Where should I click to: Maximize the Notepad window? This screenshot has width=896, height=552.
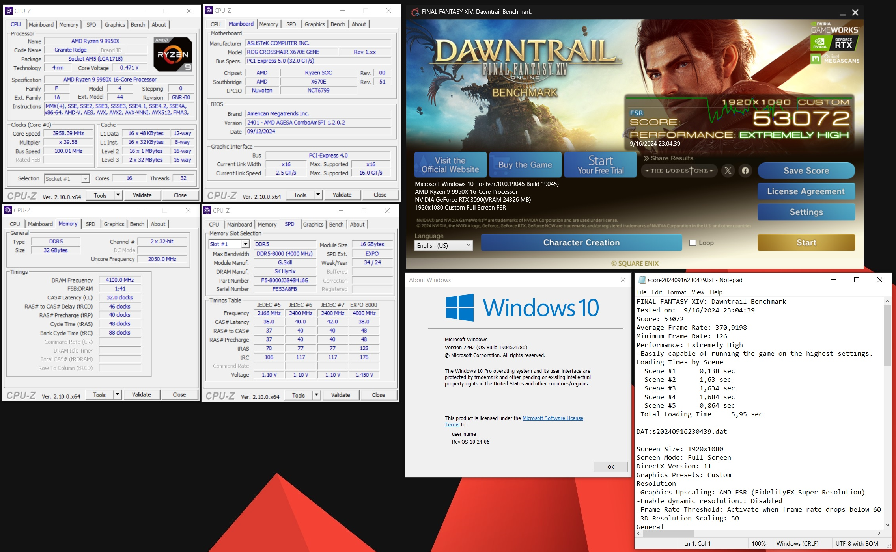point(857,280)
